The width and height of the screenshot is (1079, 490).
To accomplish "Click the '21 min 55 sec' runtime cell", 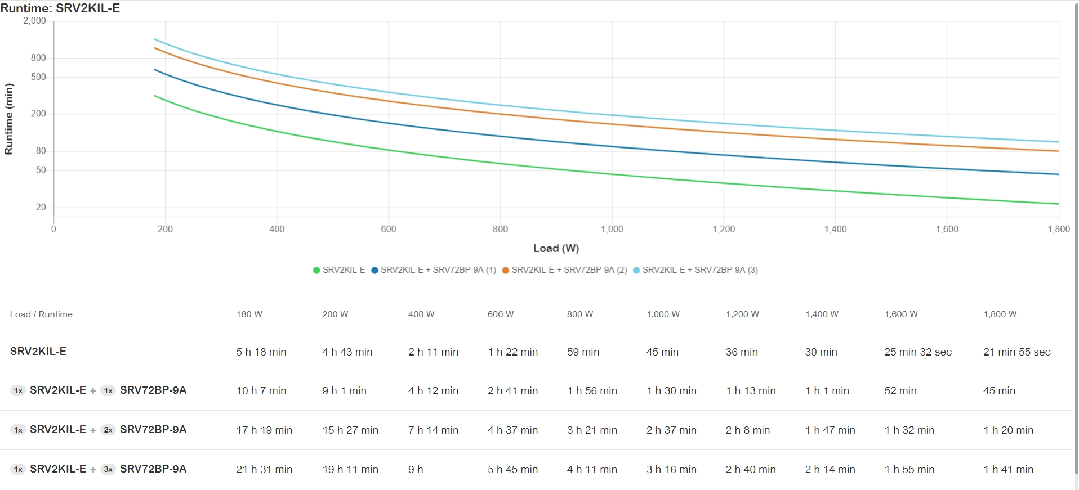I will 1016,352.
